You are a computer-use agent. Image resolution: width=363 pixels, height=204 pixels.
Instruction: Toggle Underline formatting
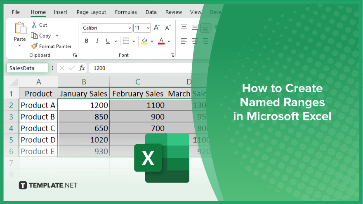pos(108,41)
